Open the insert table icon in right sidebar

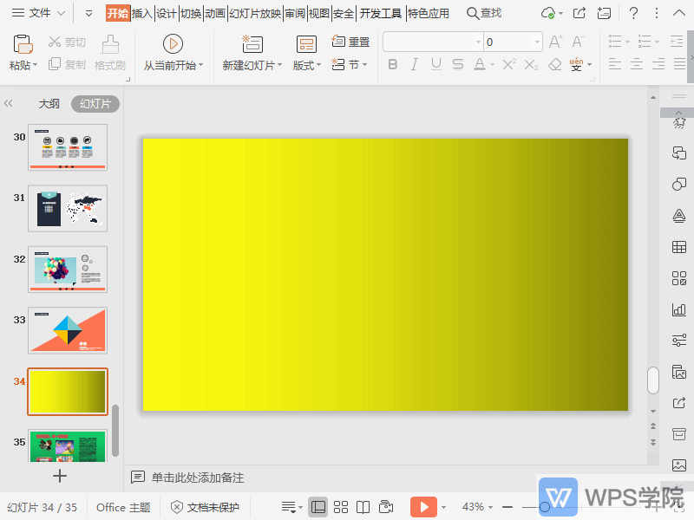(678, 246)
